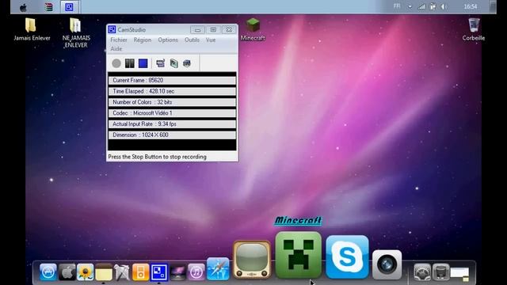Open the Corbeille recycle bin
This screenshot has height=285, width=507.
click(x=474, y=29)
